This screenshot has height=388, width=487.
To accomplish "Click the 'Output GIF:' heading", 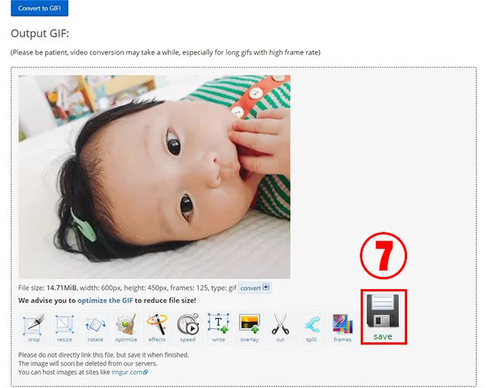I will (40, 33).
